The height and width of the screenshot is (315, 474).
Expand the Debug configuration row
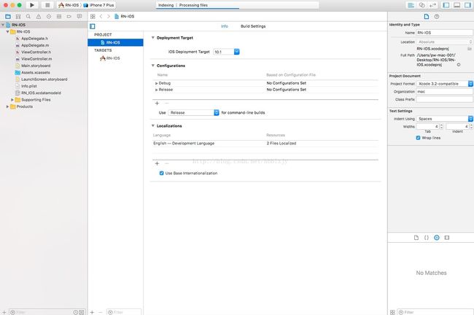[156, 83]
